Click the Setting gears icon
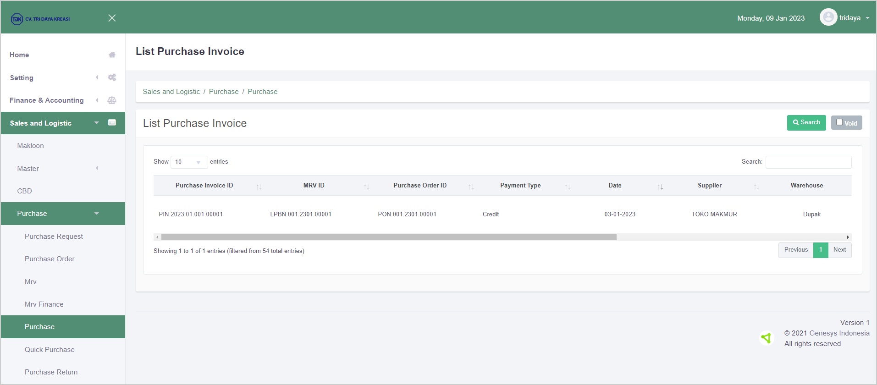The height and width of the screenshot is (385, 877). (x=112, y=77)
